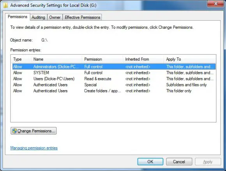The image size is (226, 171).
Task: Click the Type column header
Action: (x=21, y=59)
